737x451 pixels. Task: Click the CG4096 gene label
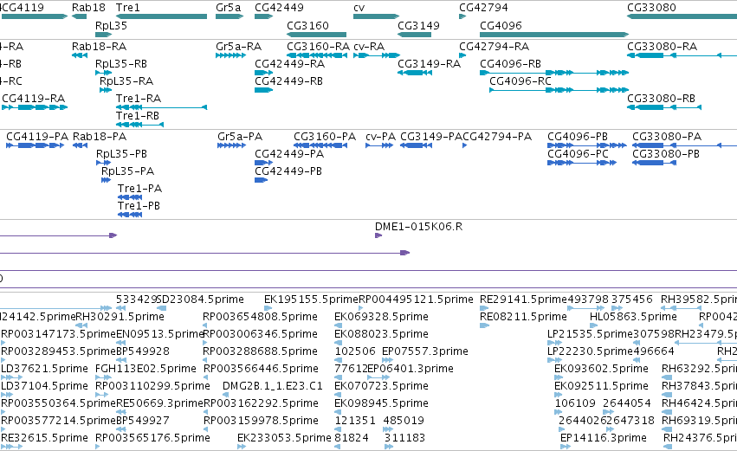pos(501,25)
